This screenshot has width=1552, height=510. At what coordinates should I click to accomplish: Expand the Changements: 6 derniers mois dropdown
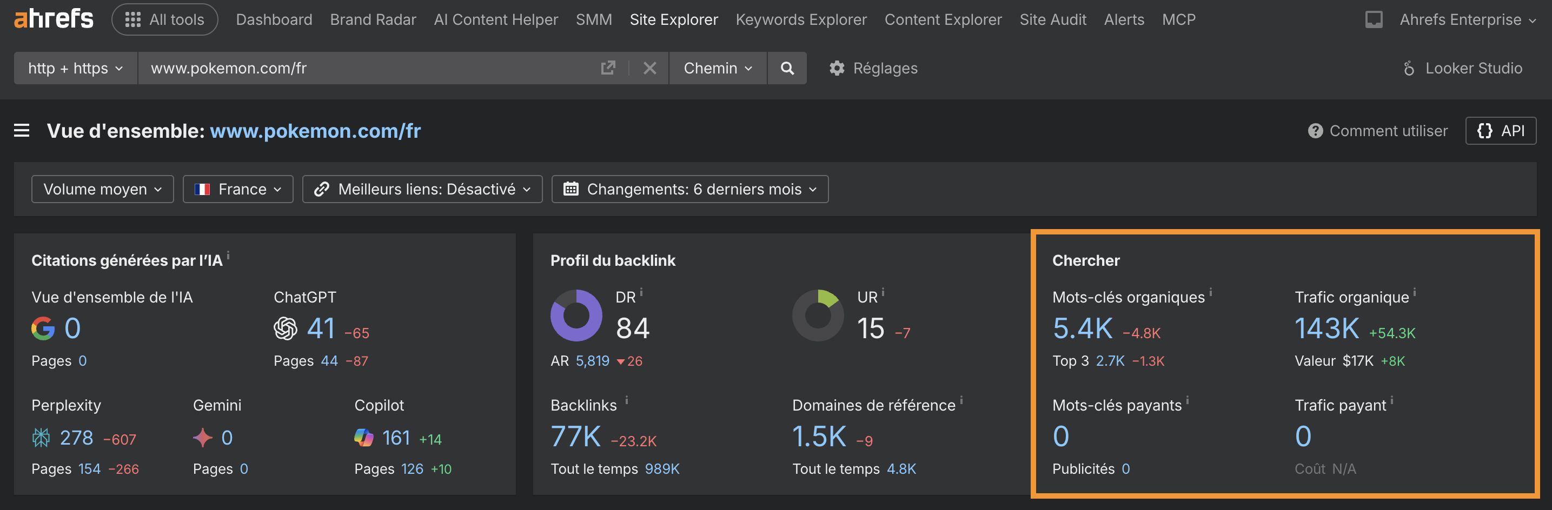pyautogui.click(x=689, y=189)
